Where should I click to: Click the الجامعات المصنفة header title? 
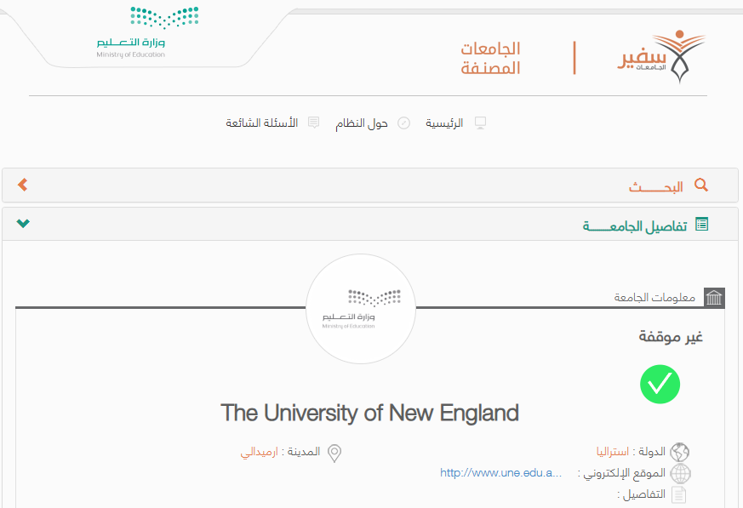click(490, 58)
